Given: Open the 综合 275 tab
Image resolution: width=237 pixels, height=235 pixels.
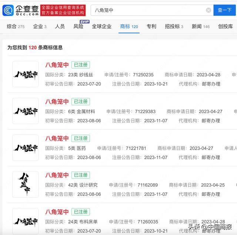Looking at the screenshot, I should click(x=16, y=27).
